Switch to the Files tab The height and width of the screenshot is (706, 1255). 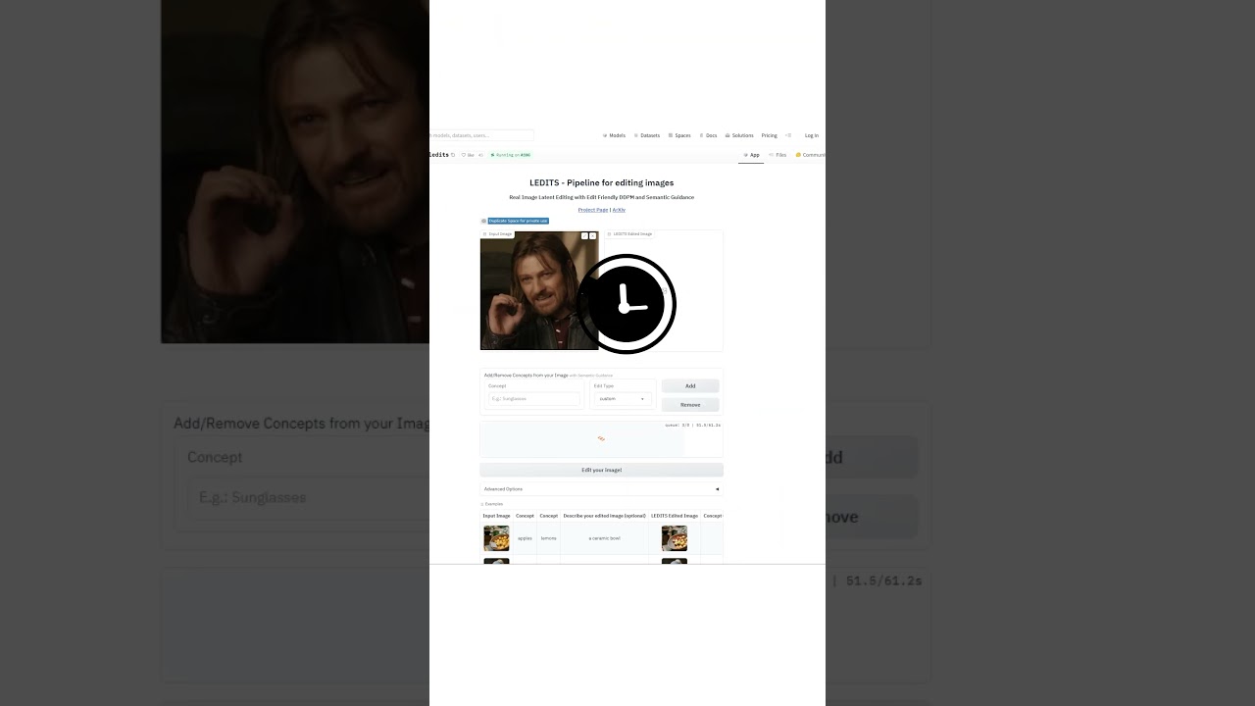[778, 155]
